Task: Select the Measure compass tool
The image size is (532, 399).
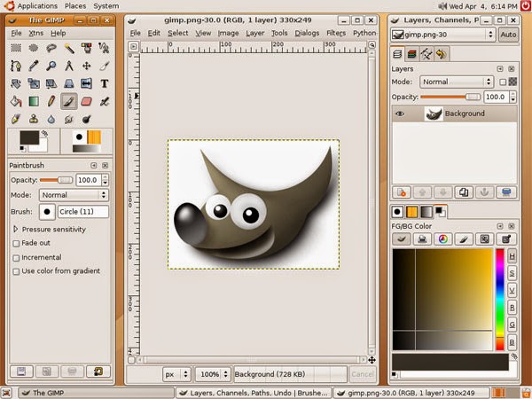Action: pos(69,66)
